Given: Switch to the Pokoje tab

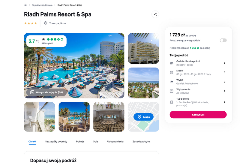Looking at the screenshot, I should [80, 141].
